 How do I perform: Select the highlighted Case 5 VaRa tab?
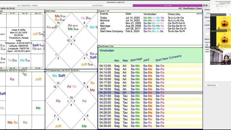[167, 5]
